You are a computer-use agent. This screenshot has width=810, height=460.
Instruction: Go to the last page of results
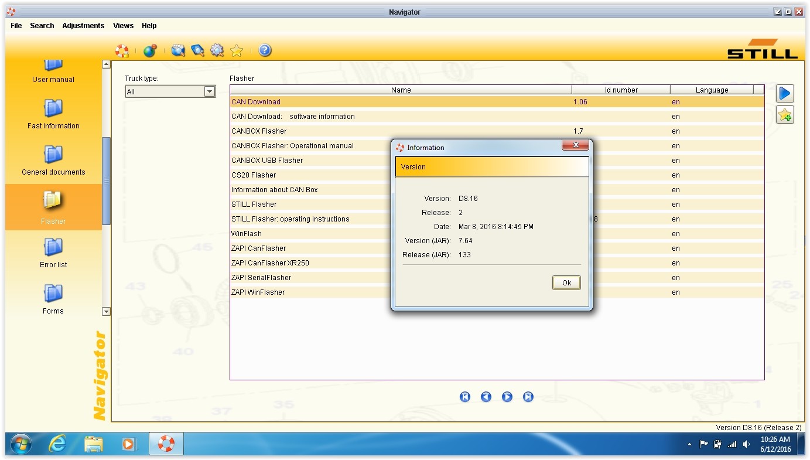pos(528,397)
